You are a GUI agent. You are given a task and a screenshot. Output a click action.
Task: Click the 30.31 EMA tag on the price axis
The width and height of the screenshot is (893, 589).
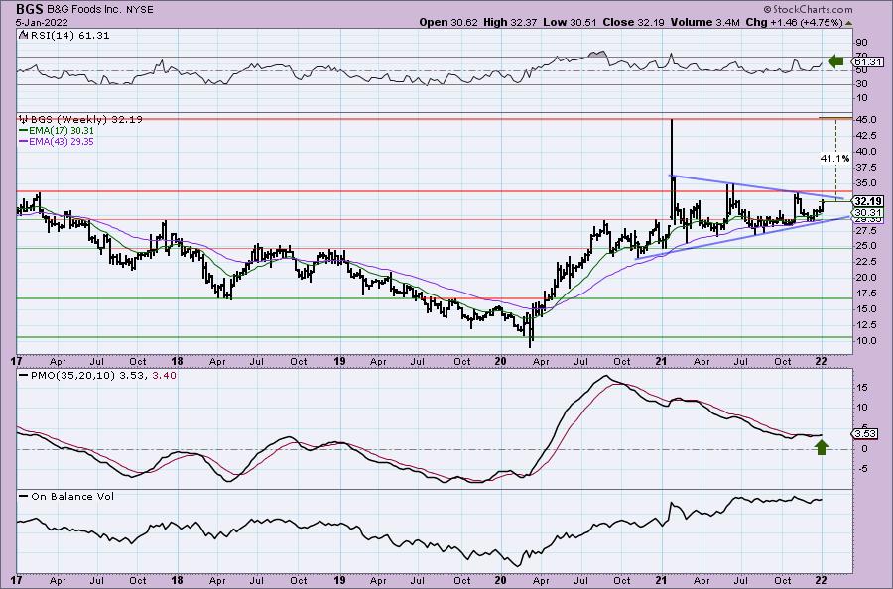coord(868,212)
